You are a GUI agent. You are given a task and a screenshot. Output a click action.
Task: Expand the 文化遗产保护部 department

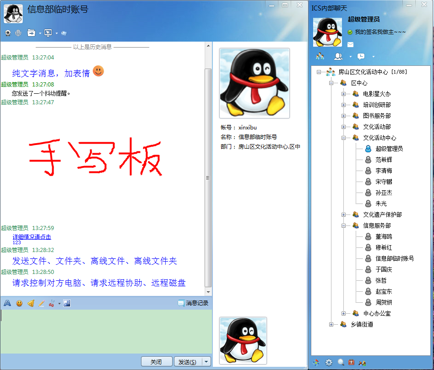click(x=343, y=214)
